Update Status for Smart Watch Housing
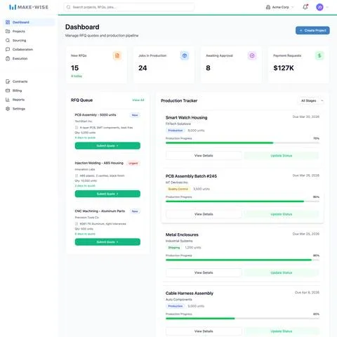This screenshot has height=337, width=337. (x=282, y=156)
